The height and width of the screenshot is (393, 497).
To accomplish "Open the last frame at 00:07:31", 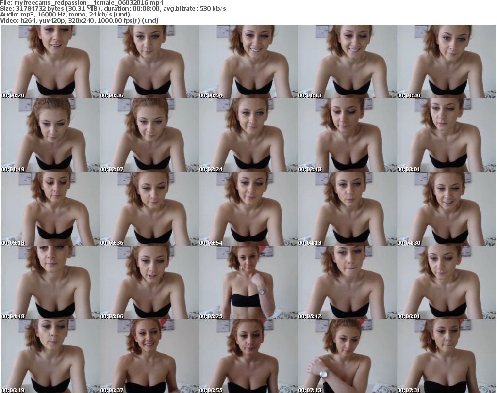I will (447, 356).
